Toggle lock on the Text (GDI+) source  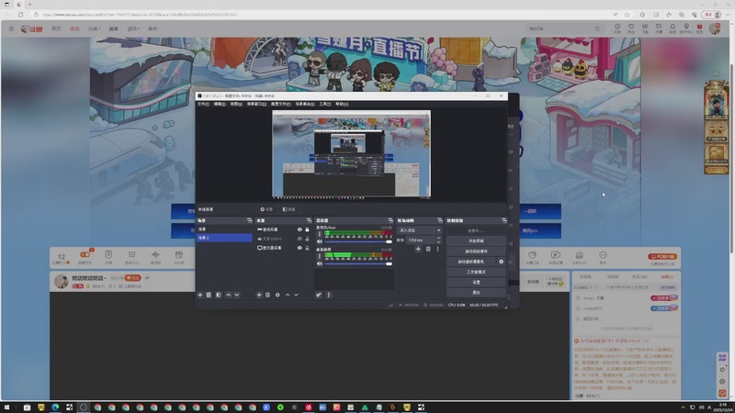pos(307,239)
